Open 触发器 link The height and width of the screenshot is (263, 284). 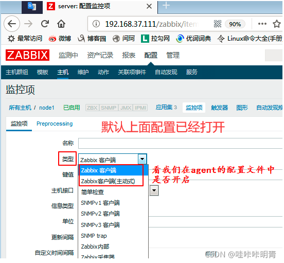click(219, 108)
